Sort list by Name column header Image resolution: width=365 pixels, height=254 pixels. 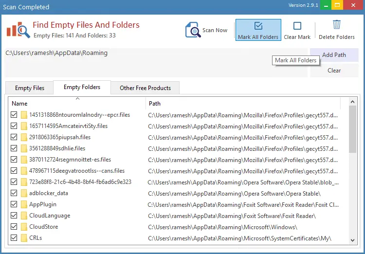77,103
